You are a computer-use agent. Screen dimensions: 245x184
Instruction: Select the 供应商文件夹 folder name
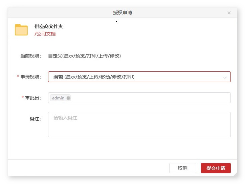pyautogui.click(x=49, y=27)
